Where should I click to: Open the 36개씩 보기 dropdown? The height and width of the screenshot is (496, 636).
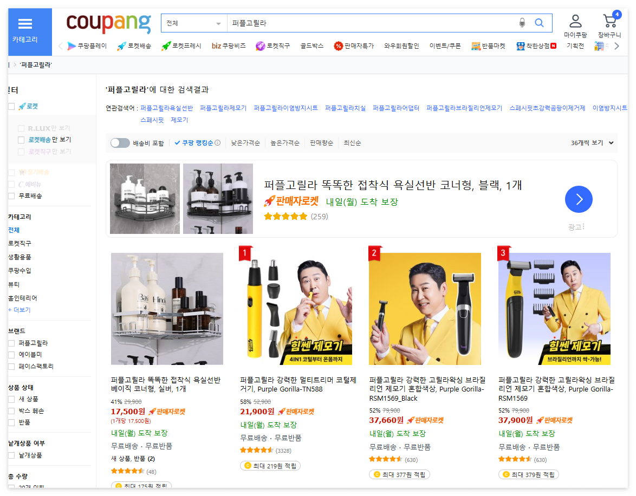pos(592,143)
